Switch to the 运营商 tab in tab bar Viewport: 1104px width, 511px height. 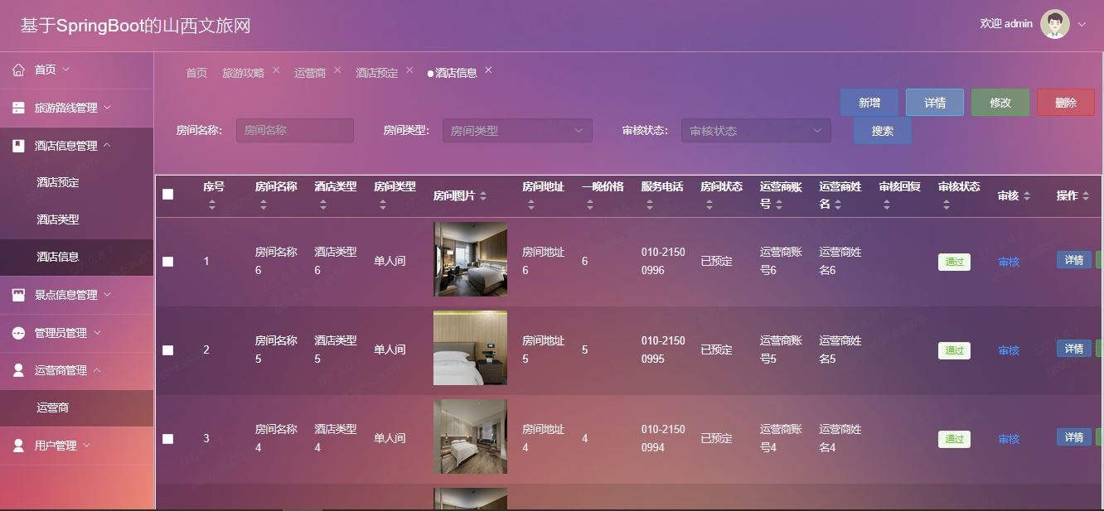click(x=310, y=73)
